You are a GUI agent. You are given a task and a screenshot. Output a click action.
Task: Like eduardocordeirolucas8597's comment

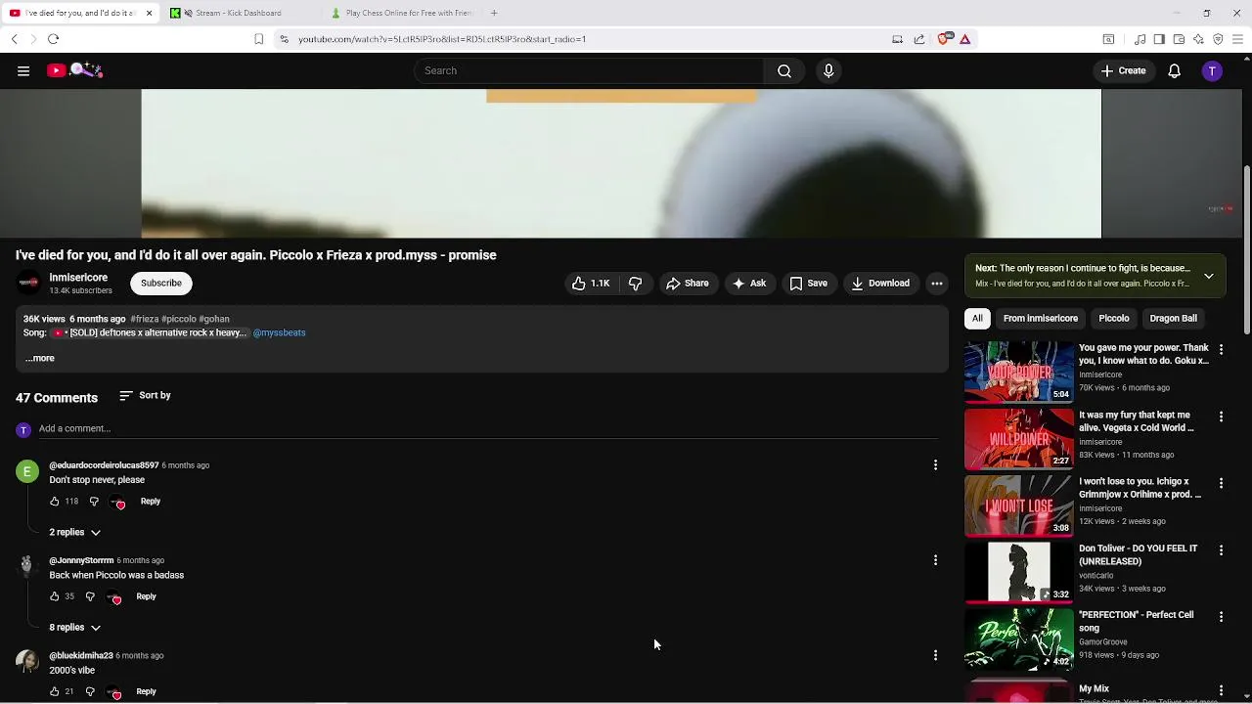(54, 502)
